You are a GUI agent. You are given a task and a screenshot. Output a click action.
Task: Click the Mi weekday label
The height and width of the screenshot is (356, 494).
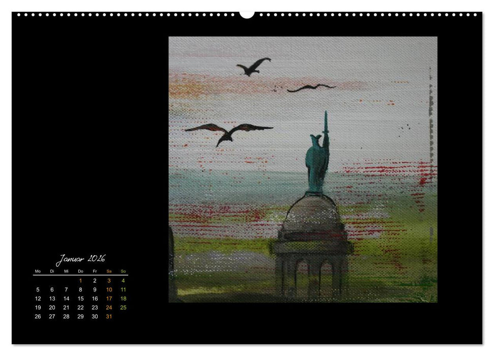coord(66,271)
